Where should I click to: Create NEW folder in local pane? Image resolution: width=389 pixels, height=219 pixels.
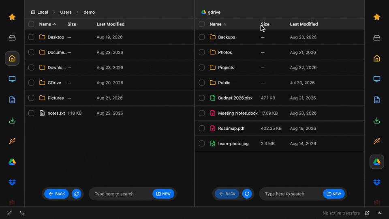pos(163,194)
